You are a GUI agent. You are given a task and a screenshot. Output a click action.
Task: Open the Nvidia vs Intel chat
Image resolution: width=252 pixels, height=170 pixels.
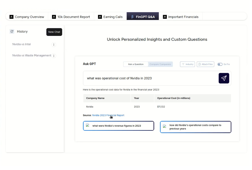click(x=21, y=44)
